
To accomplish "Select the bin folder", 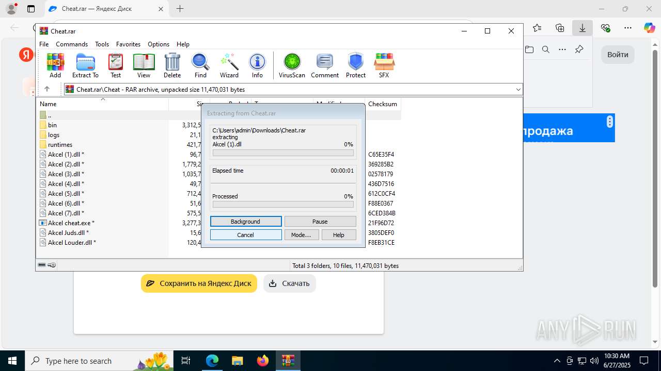I will (52, 125).
